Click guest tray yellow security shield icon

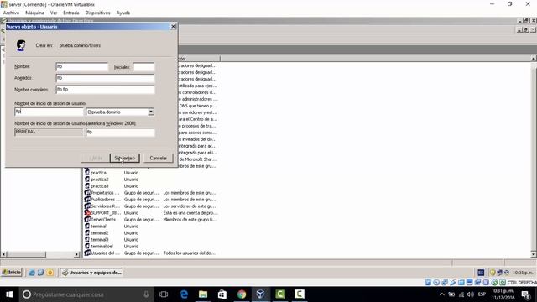click(493, 273)
